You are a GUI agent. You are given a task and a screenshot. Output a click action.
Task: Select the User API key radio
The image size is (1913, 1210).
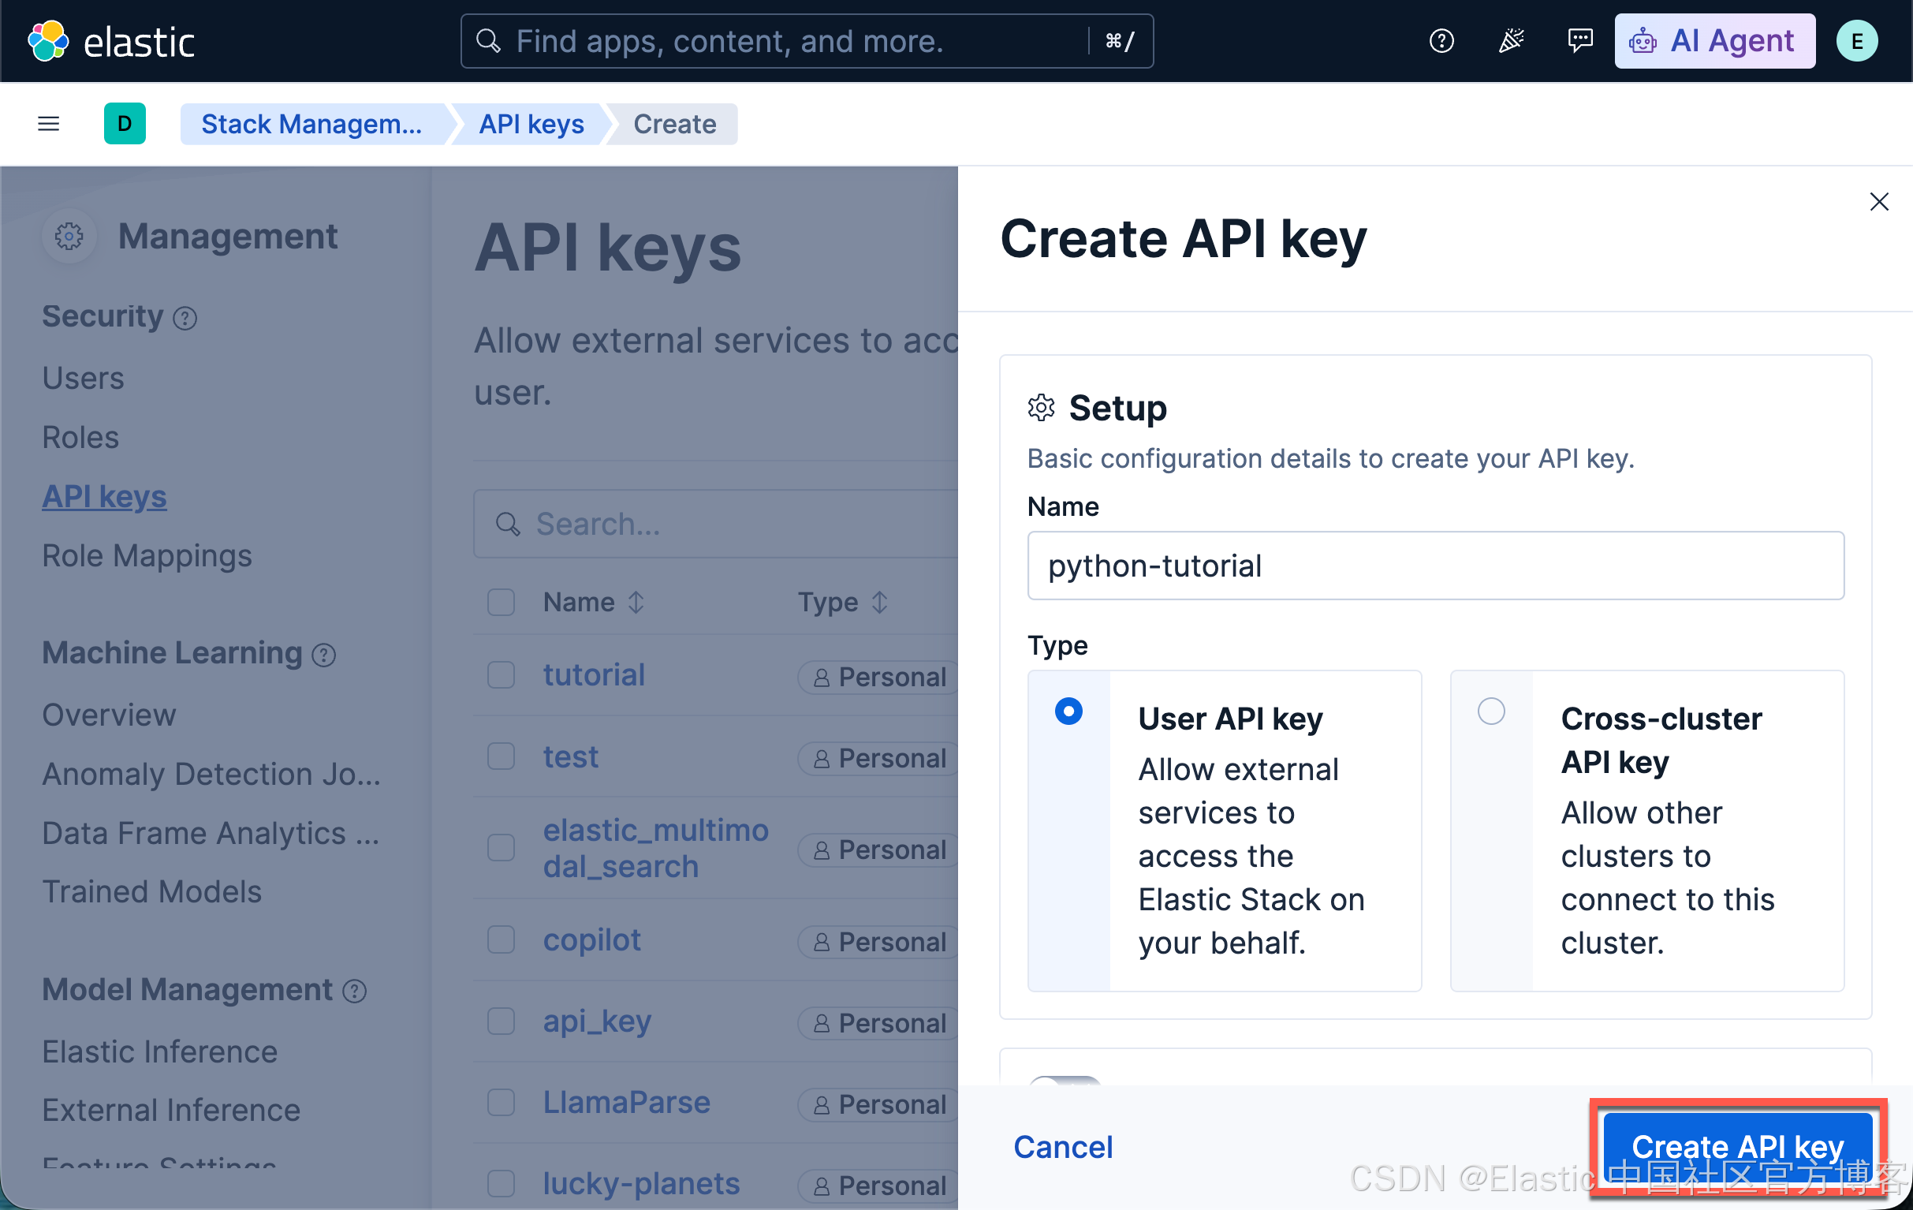click(x=1068, y=711)
